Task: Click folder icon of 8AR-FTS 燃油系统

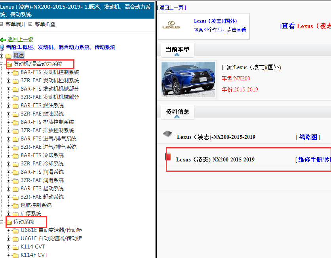Action: tap(15, 106)
